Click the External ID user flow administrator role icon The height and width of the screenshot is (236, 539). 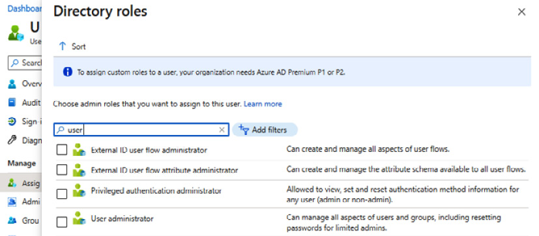[80, 150]
